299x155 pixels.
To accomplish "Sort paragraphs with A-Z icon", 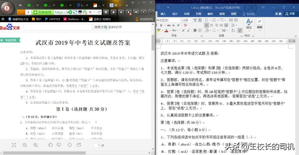I will (233, 30).
